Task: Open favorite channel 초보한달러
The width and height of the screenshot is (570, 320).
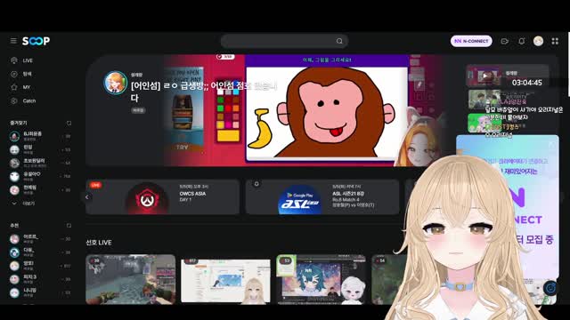Action: tap(40, 163)
